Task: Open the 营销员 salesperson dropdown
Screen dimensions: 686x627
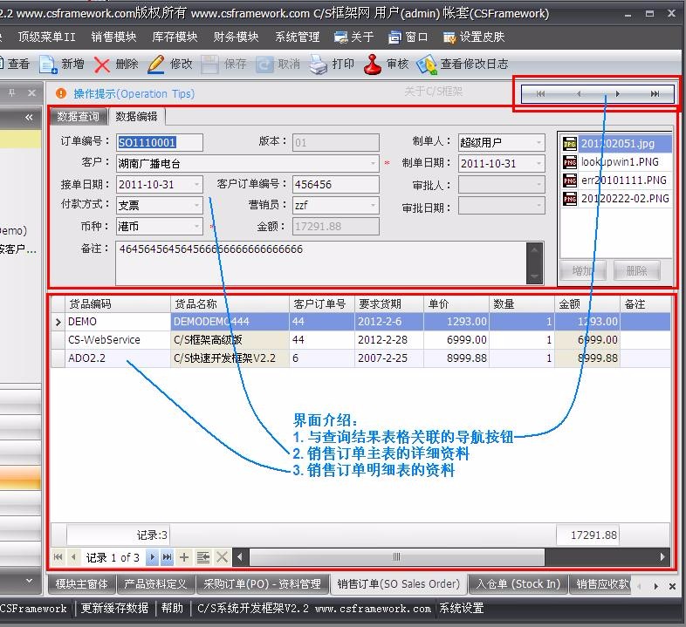Action: coord(374,205)
